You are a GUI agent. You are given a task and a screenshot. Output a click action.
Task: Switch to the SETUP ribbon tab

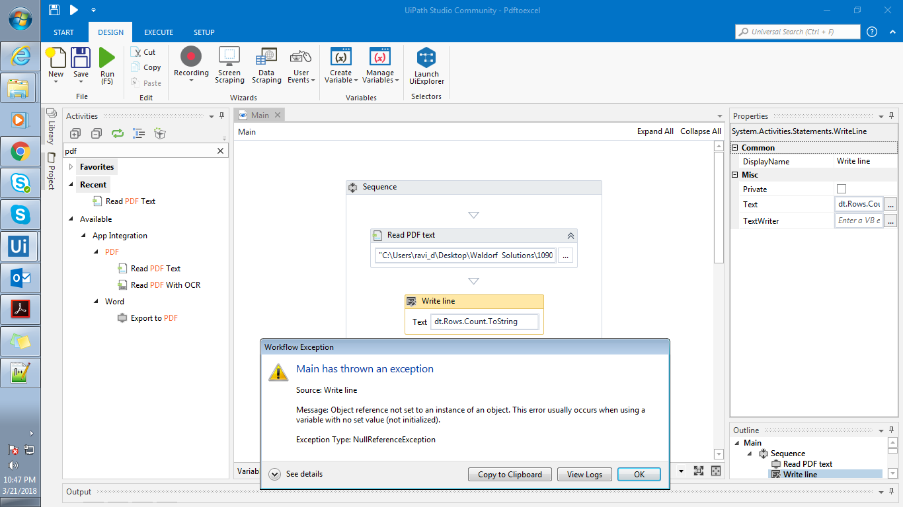click(204, 32)
